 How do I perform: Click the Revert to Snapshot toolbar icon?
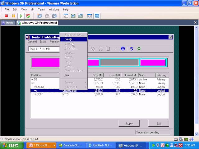[x=47, y=16]
